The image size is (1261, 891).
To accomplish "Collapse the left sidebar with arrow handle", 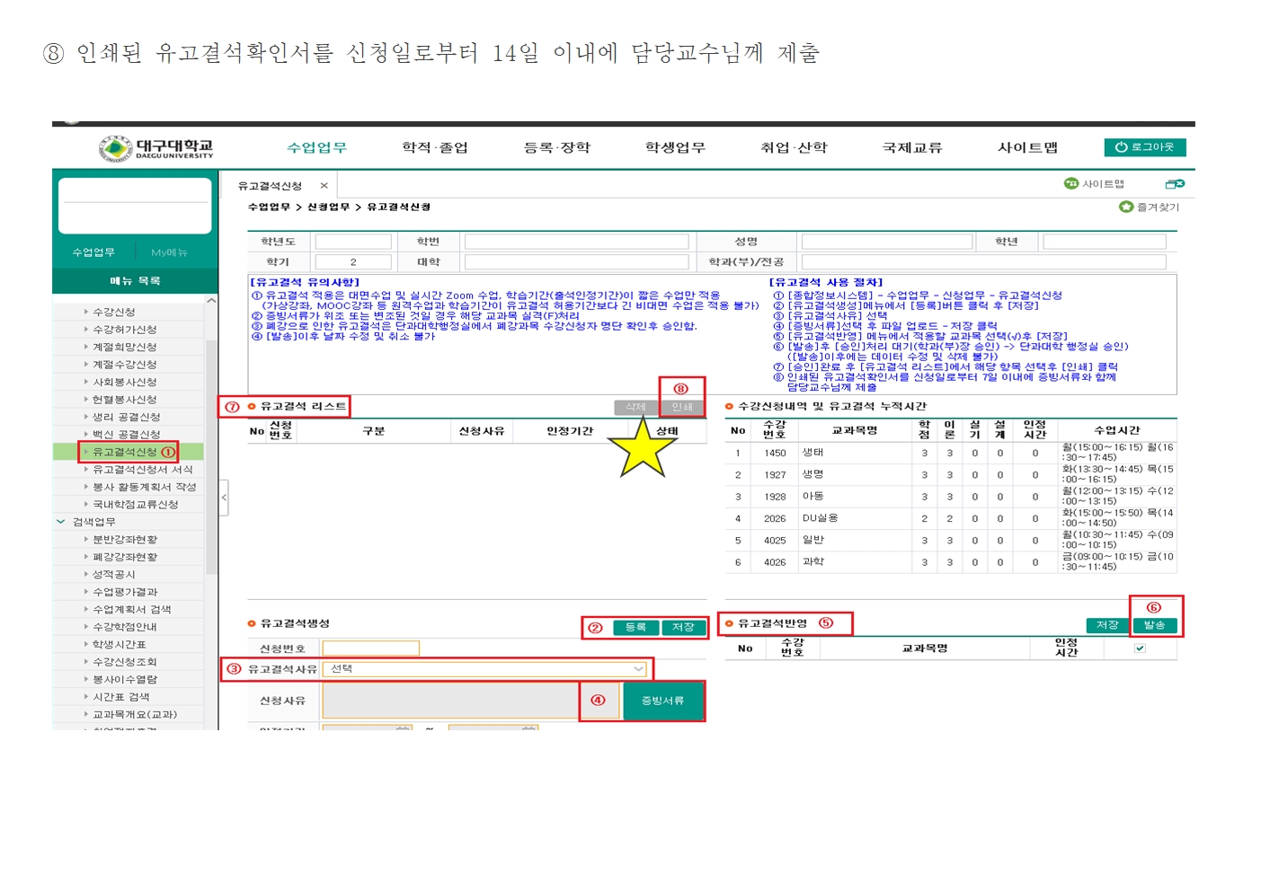I will 224,497.
